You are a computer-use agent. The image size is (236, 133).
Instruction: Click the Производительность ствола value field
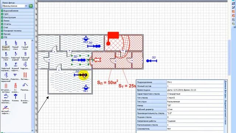195,113
